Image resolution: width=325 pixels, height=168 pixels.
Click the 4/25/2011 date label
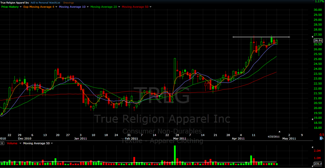click(274, 137)
